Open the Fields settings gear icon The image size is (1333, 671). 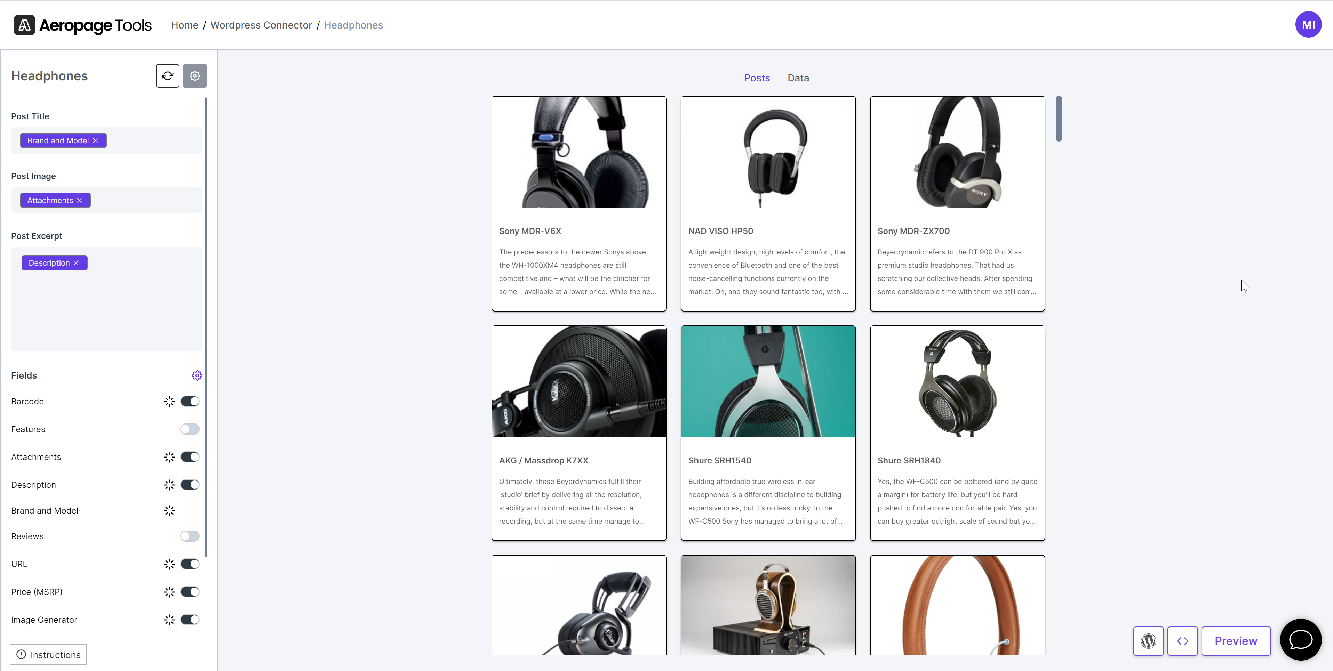(197, 375)
